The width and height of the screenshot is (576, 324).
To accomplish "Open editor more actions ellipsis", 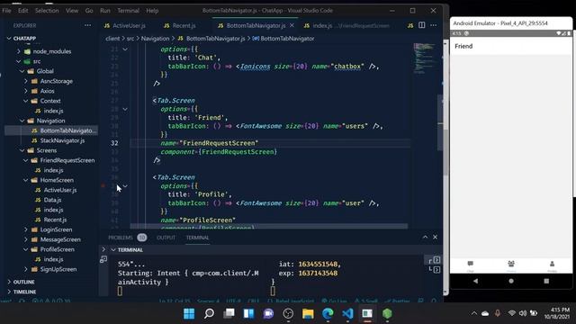I will click(434, 25).
